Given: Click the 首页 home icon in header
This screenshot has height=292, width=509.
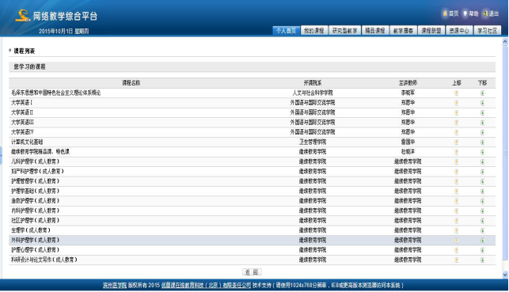Looking at the screenshot, I should point(445,13).
